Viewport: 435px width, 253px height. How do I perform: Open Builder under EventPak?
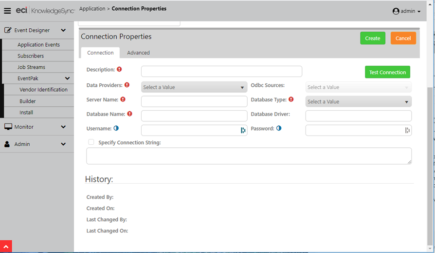[27, 101]
